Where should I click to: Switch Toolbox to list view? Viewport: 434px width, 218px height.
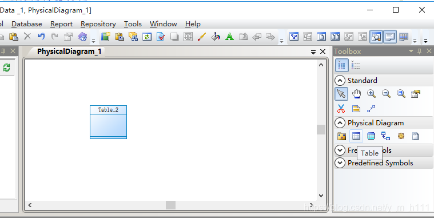pos(356,66)
